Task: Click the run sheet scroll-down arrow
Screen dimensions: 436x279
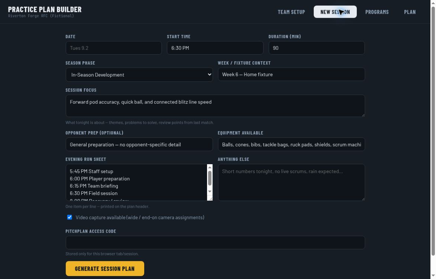Action: coord(210,191)
